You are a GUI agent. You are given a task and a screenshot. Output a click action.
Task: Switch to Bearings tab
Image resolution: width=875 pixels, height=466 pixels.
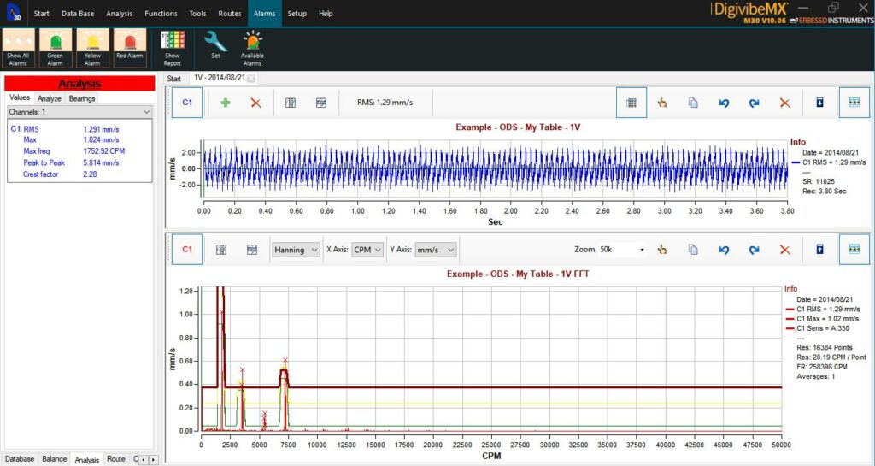point(82,99)
